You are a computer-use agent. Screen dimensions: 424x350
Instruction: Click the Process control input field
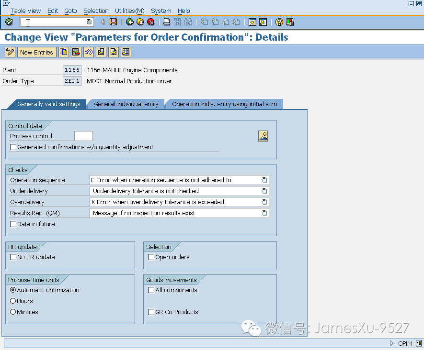[83, 136]
